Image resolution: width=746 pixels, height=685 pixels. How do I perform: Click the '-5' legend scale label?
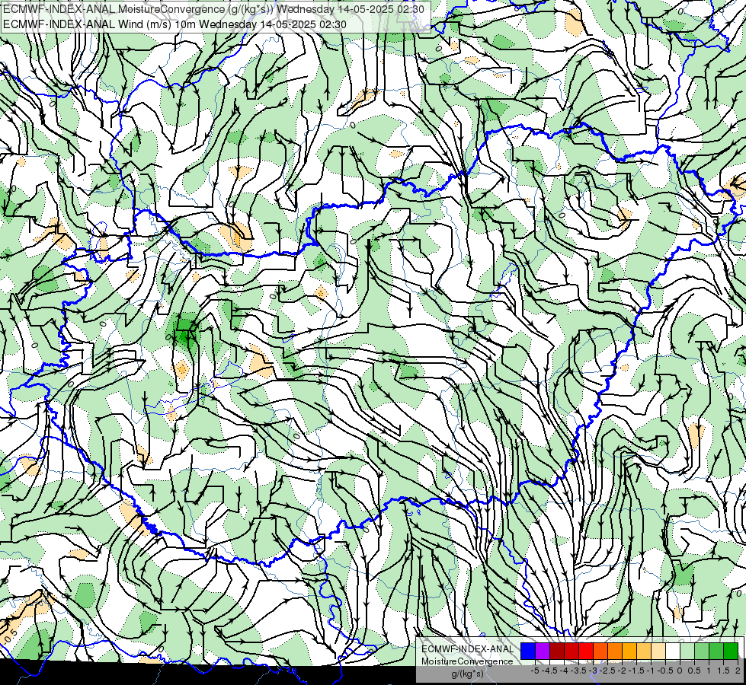coord(535,671)
